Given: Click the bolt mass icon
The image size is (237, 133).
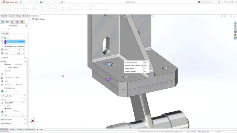Looking at the screenshot, I should [x=2, y=91].
